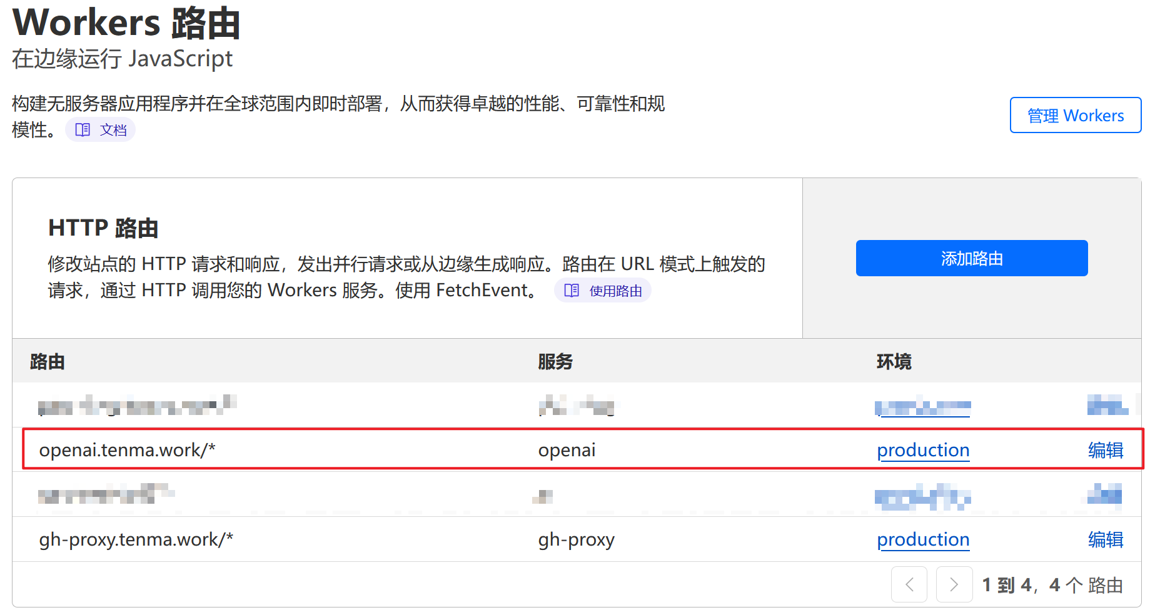This screenshot has height=615, width=1160.
Task: Open production link for gh-proxy route
Action: [x=922, y=539]
